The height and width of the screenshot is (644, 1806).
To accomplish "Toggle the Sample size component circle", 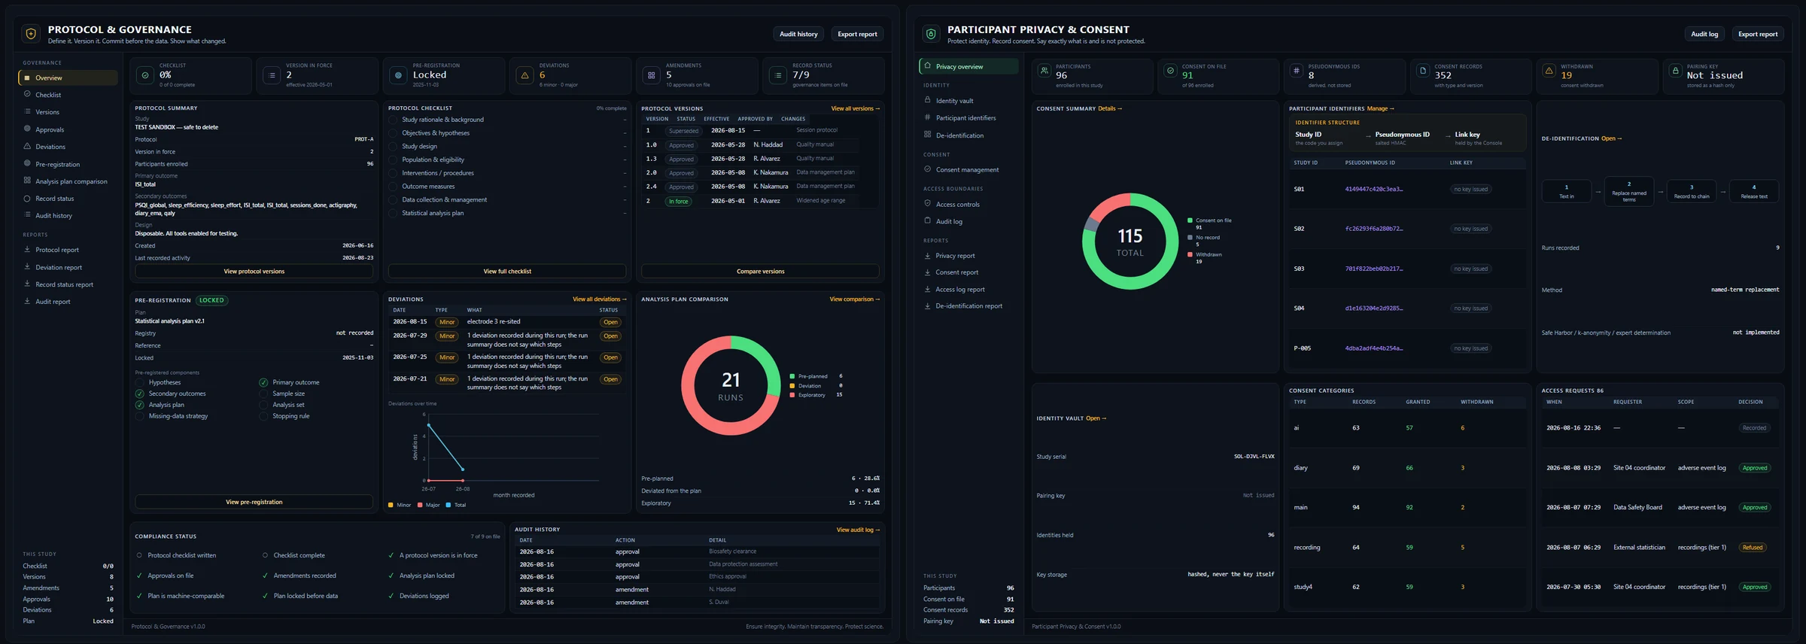I will click(263, 393).
